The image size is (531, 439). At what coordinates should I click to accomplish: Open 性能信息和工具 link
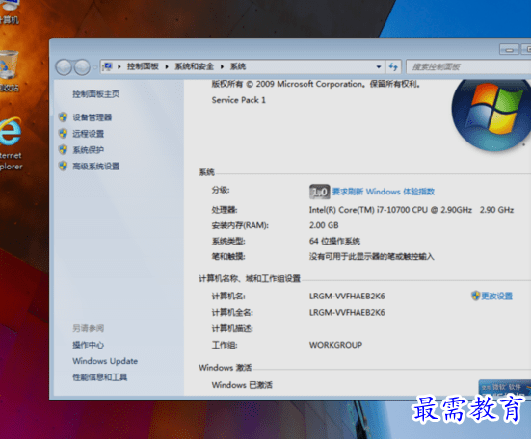(99, 377)
